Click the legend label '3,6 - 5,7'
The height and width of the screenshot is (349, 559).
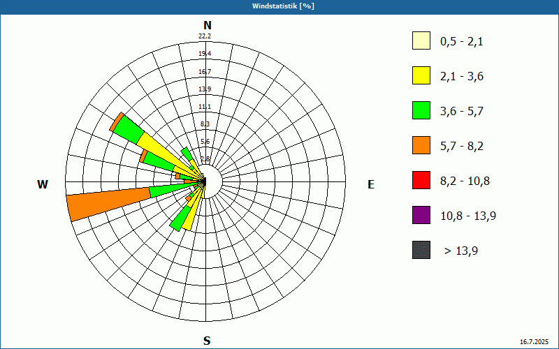[x=462, y=112]
